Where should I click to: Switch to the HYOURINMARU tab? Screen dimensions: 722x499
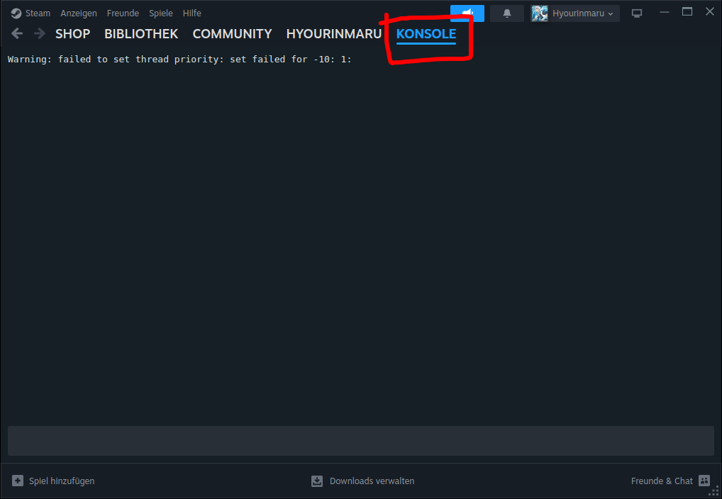pyautogui.click(x=334, y=34)
